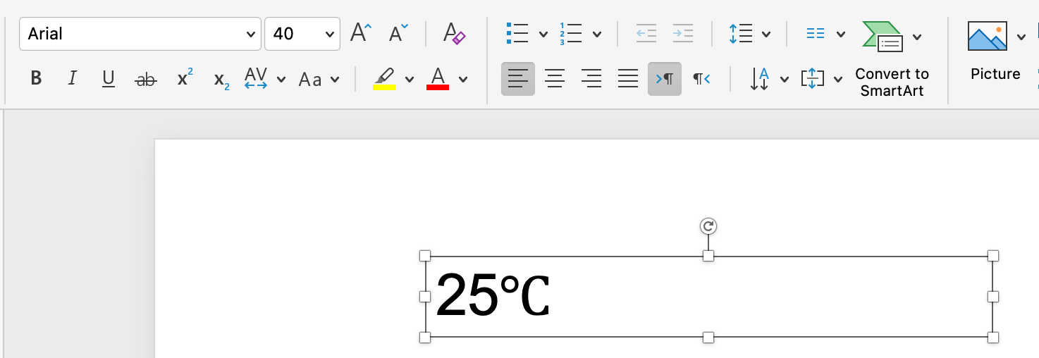This screenshot has width=1039, height=358.
Task: Toggle left-to-right paragraph direction
Action: tap(665, 79)
